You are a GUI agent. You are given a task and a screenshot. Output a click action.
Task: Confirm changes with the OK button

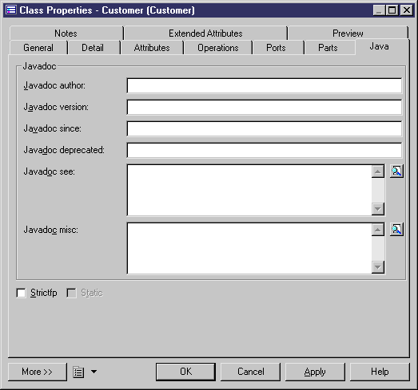pyautogui.click(x=185, y=372)
